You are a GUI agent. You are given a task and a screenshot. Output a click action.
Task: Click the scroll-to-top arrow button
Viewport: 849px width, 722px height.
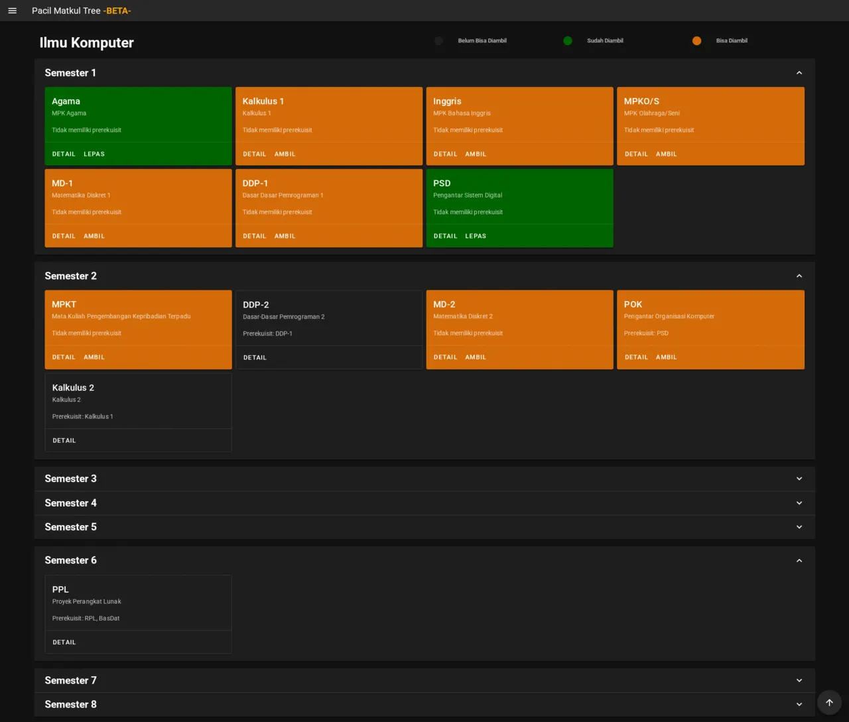829,703
